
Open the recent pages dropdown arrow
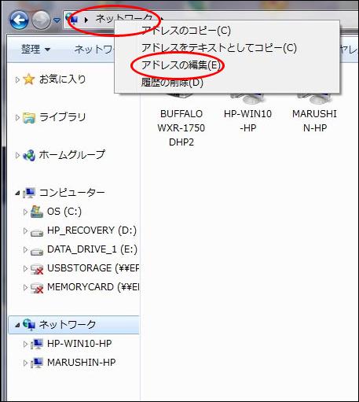(57, 20)
